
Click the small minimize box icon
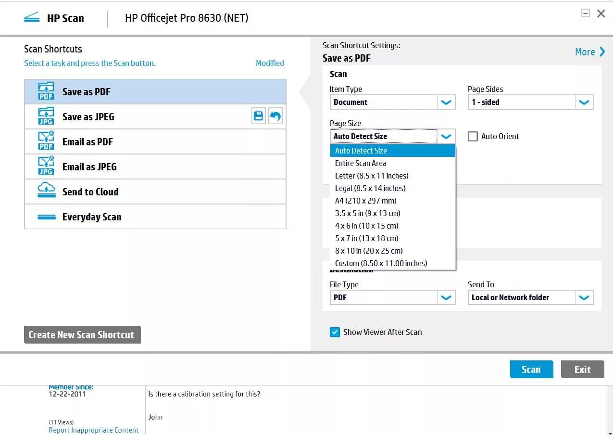click(x=585, y=13)
